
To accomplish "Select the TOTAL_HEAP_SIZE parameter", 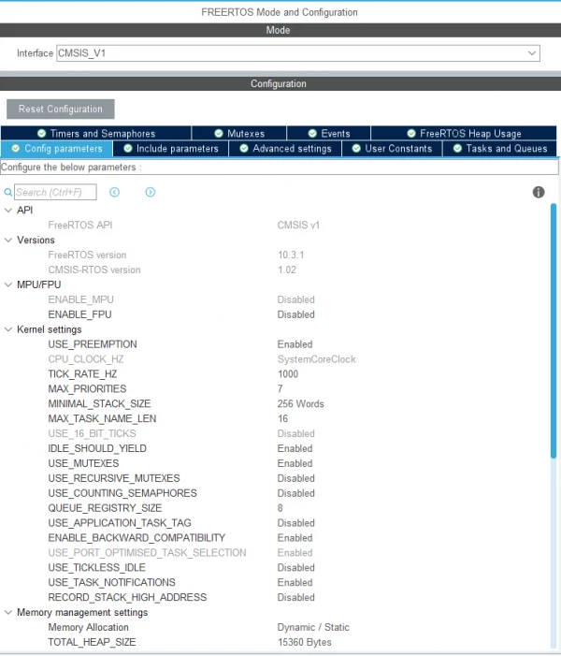I will click(x=92, y=642).
